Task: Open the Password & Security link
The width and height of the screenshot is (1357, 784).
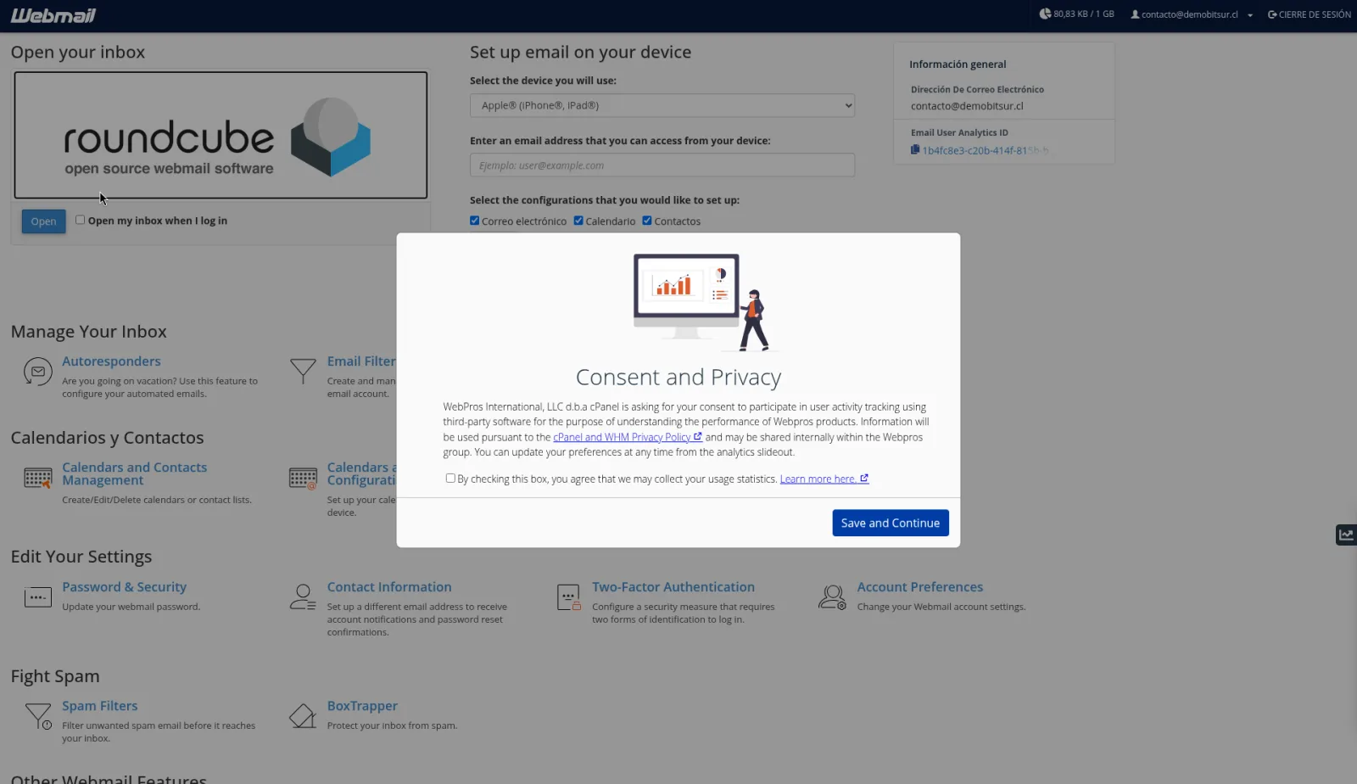Action: [x=124, y=587]
